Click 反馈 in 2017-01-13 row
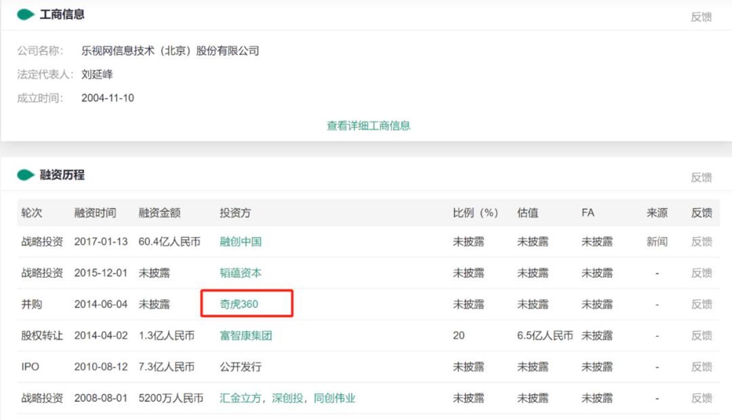The width and height of the screenshot is (732, 420). click(702, 242)
